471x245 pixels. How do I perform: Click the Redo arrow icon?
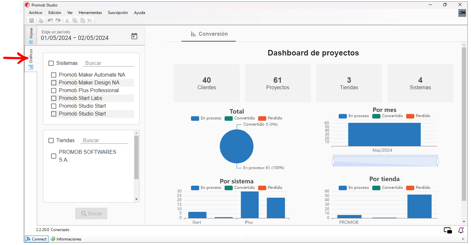[58, 20]
